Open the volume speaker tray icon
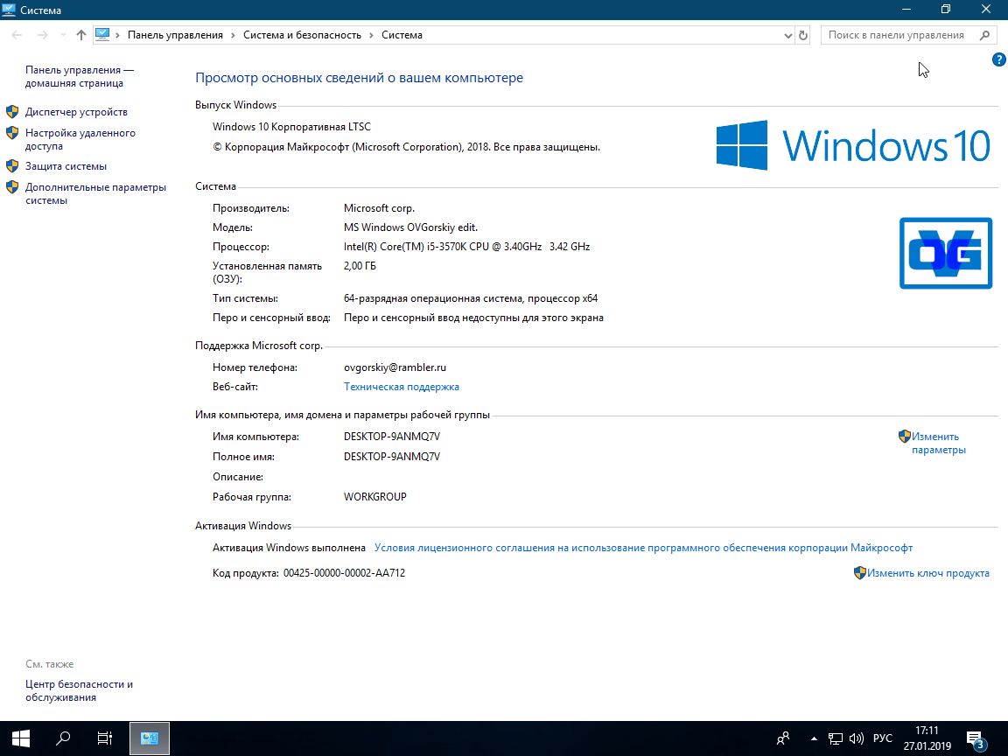Image resolution: width=1008 pixels, height=756 pixels. coord(856,738)
